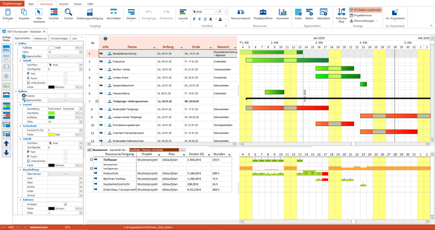435x230 pixels.
Task: Open the Ansicht ribbon tab
Action: [64, 4]
